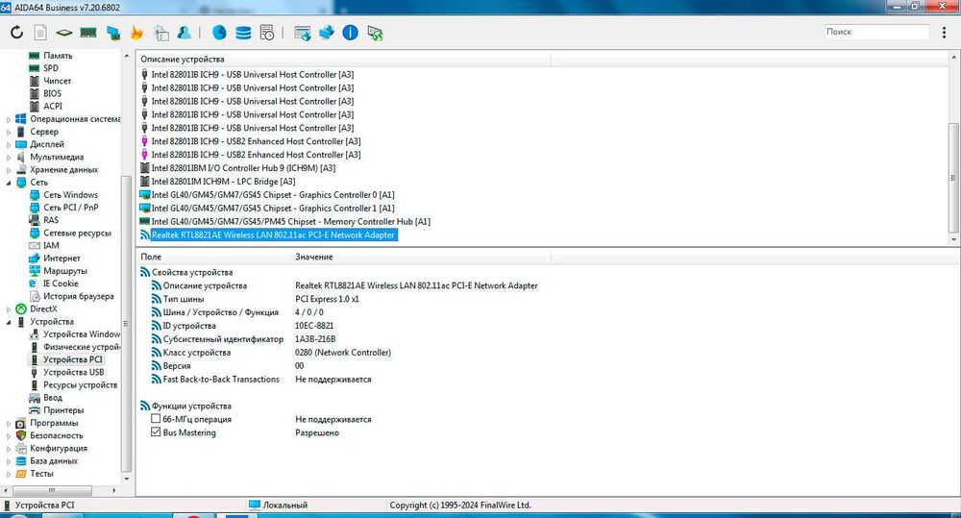The width and height of the screenshot is (961, 518).
Task: Expand the Хранение данных node
Action: [9, 170]
